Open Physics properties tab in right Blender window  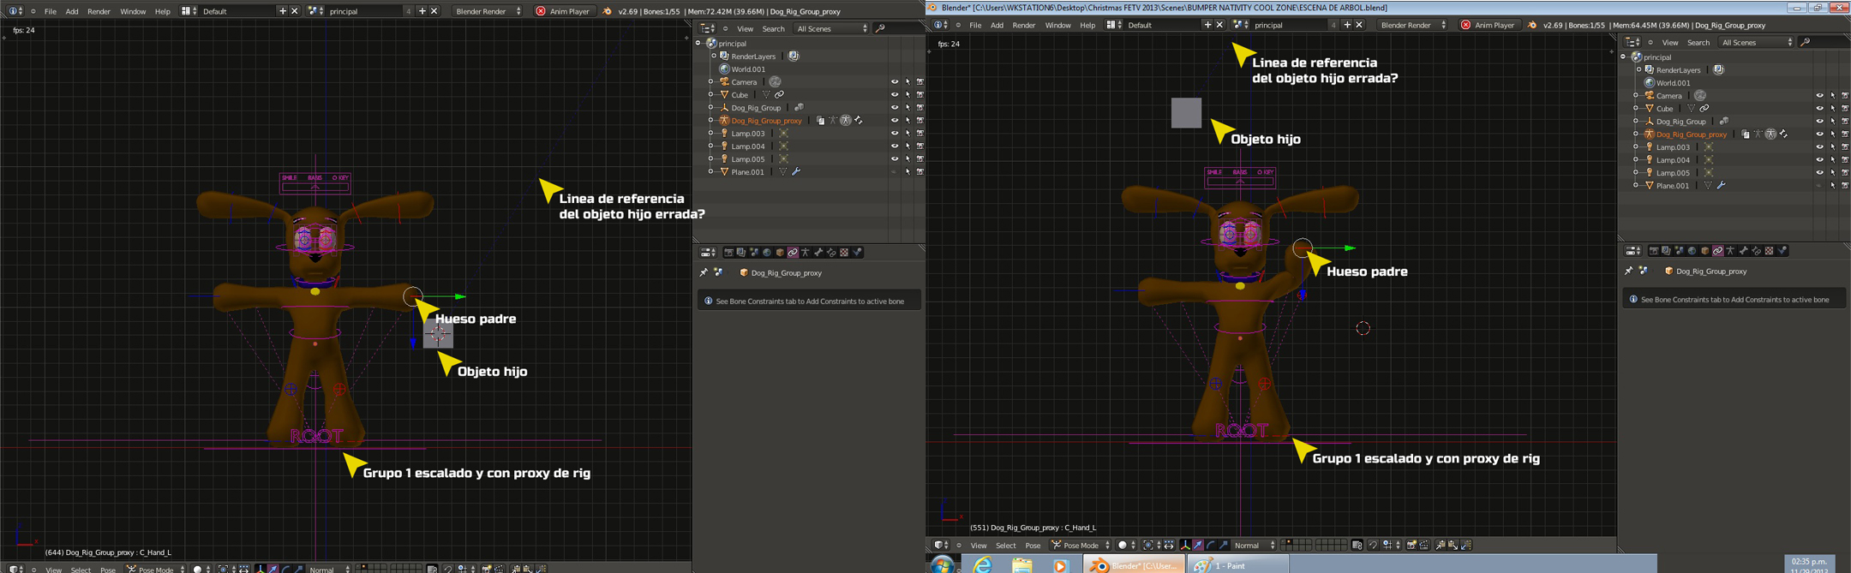point(1782,251)
